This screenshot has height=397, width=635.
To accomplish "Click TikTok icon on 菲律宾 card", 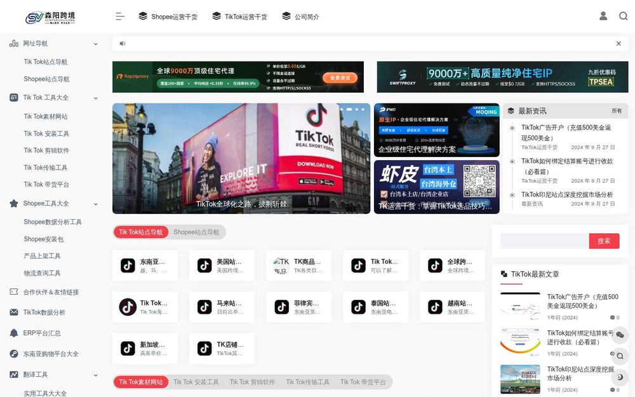I will click(x=281, y=307).
